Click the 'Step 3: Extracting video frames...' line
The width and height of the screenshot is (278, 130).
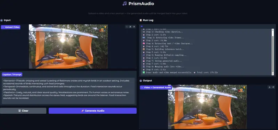point(166,38)
